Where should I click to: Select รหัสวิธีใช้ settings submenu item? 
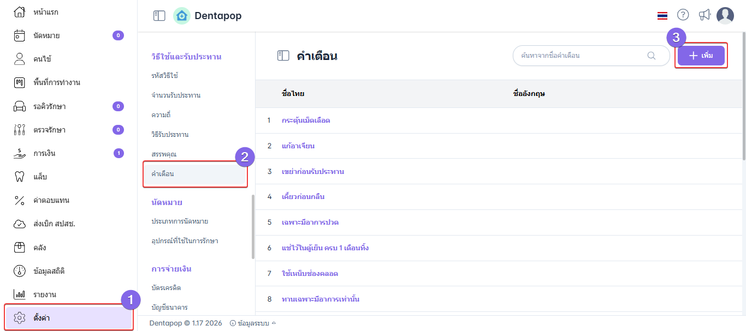(165, 75)
